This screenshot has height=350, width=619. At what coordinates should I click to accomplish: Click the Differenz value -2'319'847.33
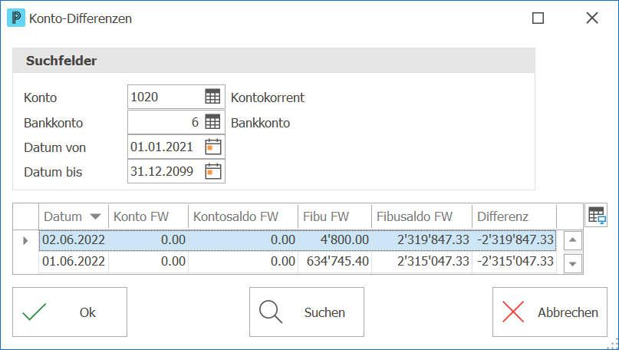coord(515,239)
